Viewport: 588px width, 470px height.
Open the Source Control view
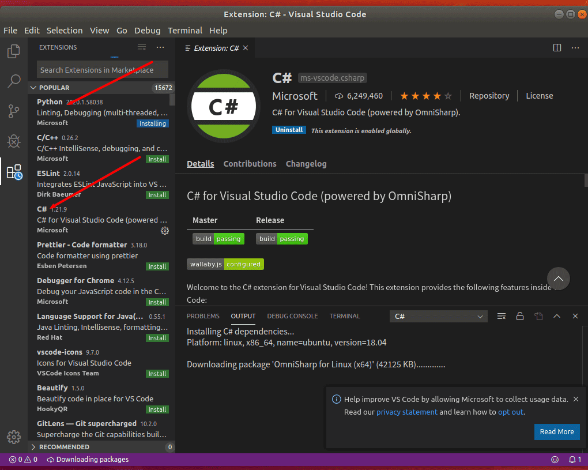point(14,111)
